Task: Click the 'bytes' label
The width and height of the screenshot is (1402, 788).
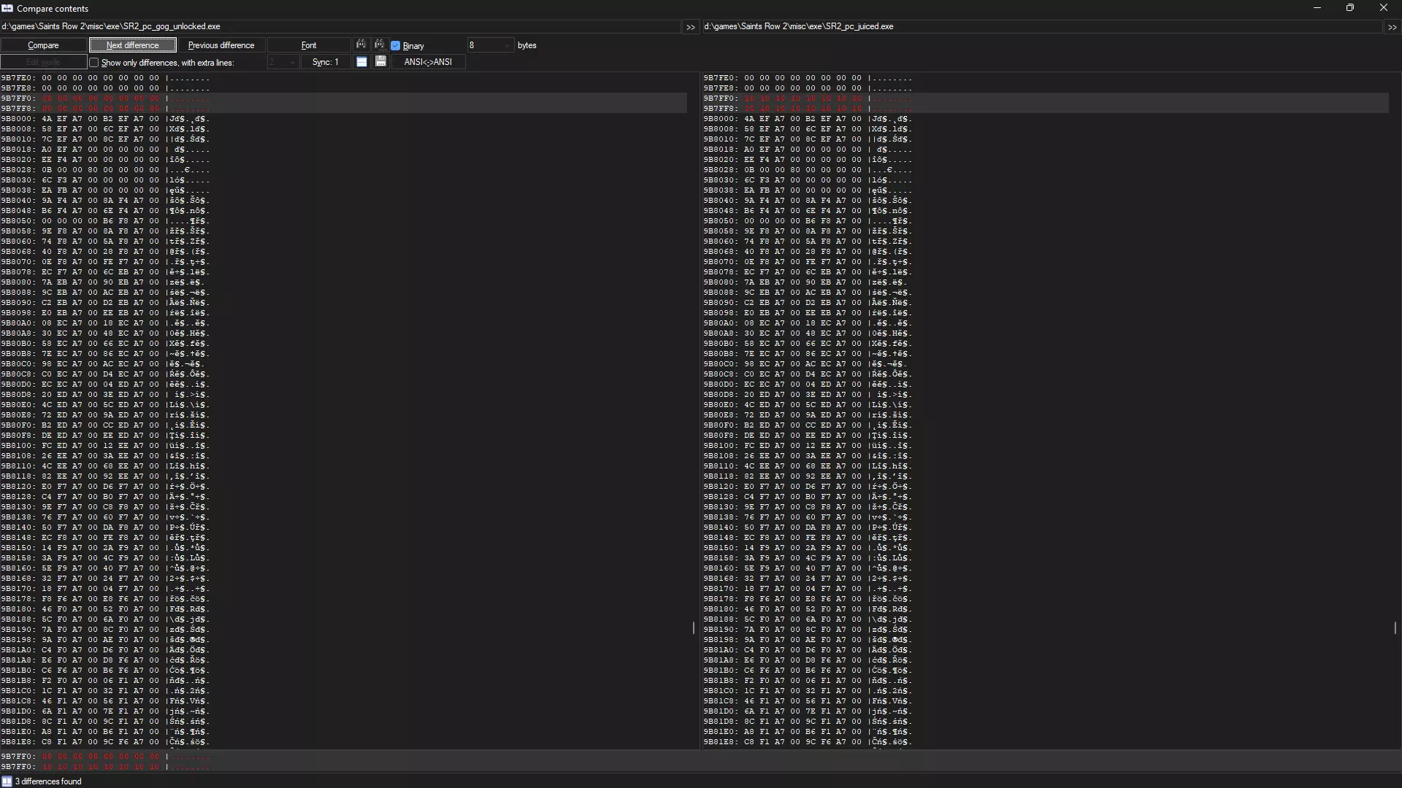Action: click(527, 45)
